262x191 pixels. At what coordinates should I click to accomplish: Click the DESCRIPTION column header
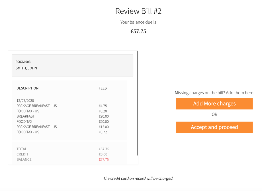pos(28,88)
